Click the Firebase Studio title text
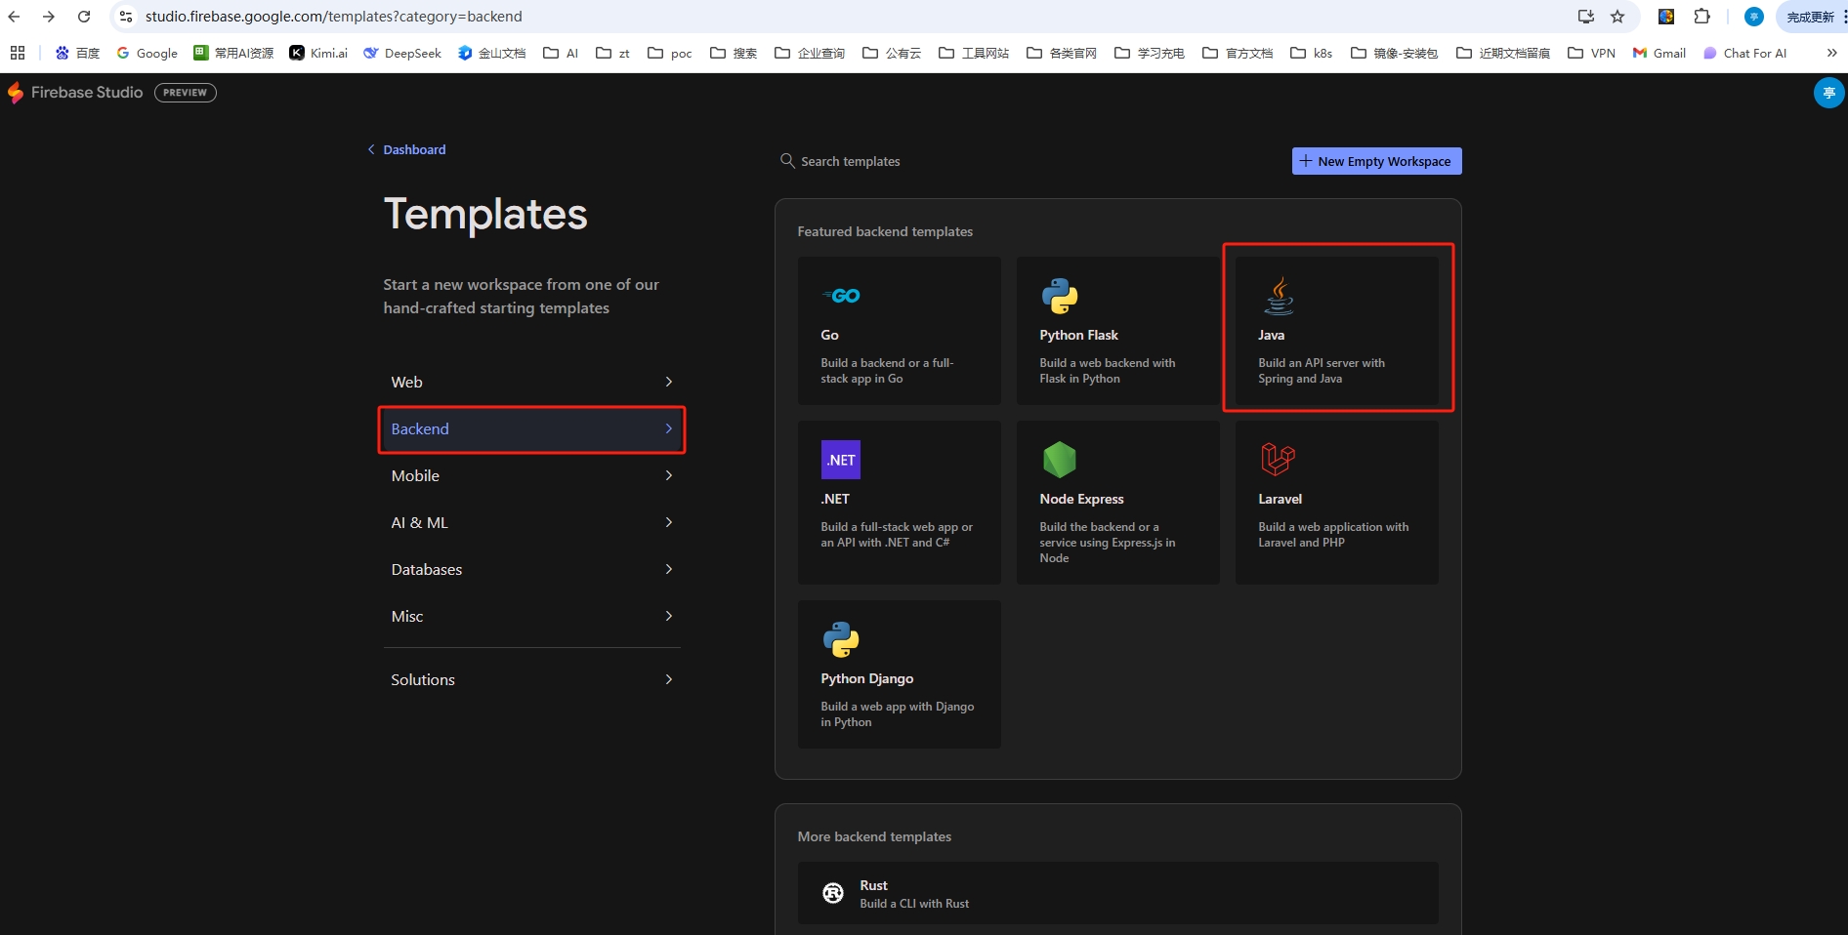1848x935 pixels. [x=87, y=93]
